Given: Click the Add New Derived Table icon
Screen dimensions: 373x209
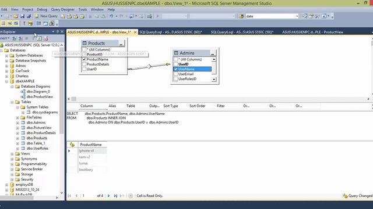Looking at the screenshot, I should coord(52,23).
